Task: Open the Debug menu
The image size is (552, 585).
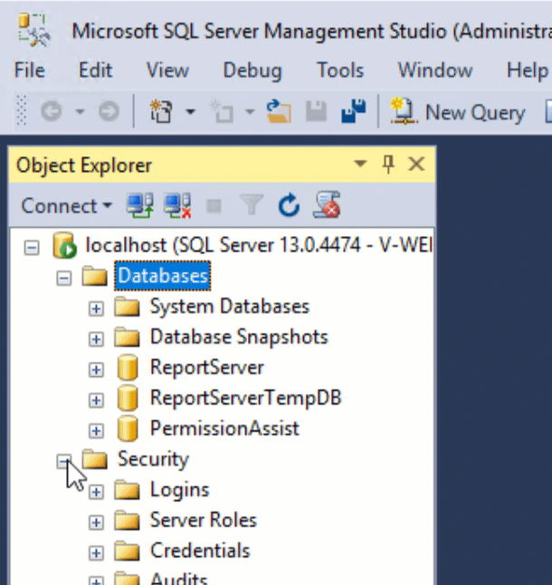Action: click(252, 71)
